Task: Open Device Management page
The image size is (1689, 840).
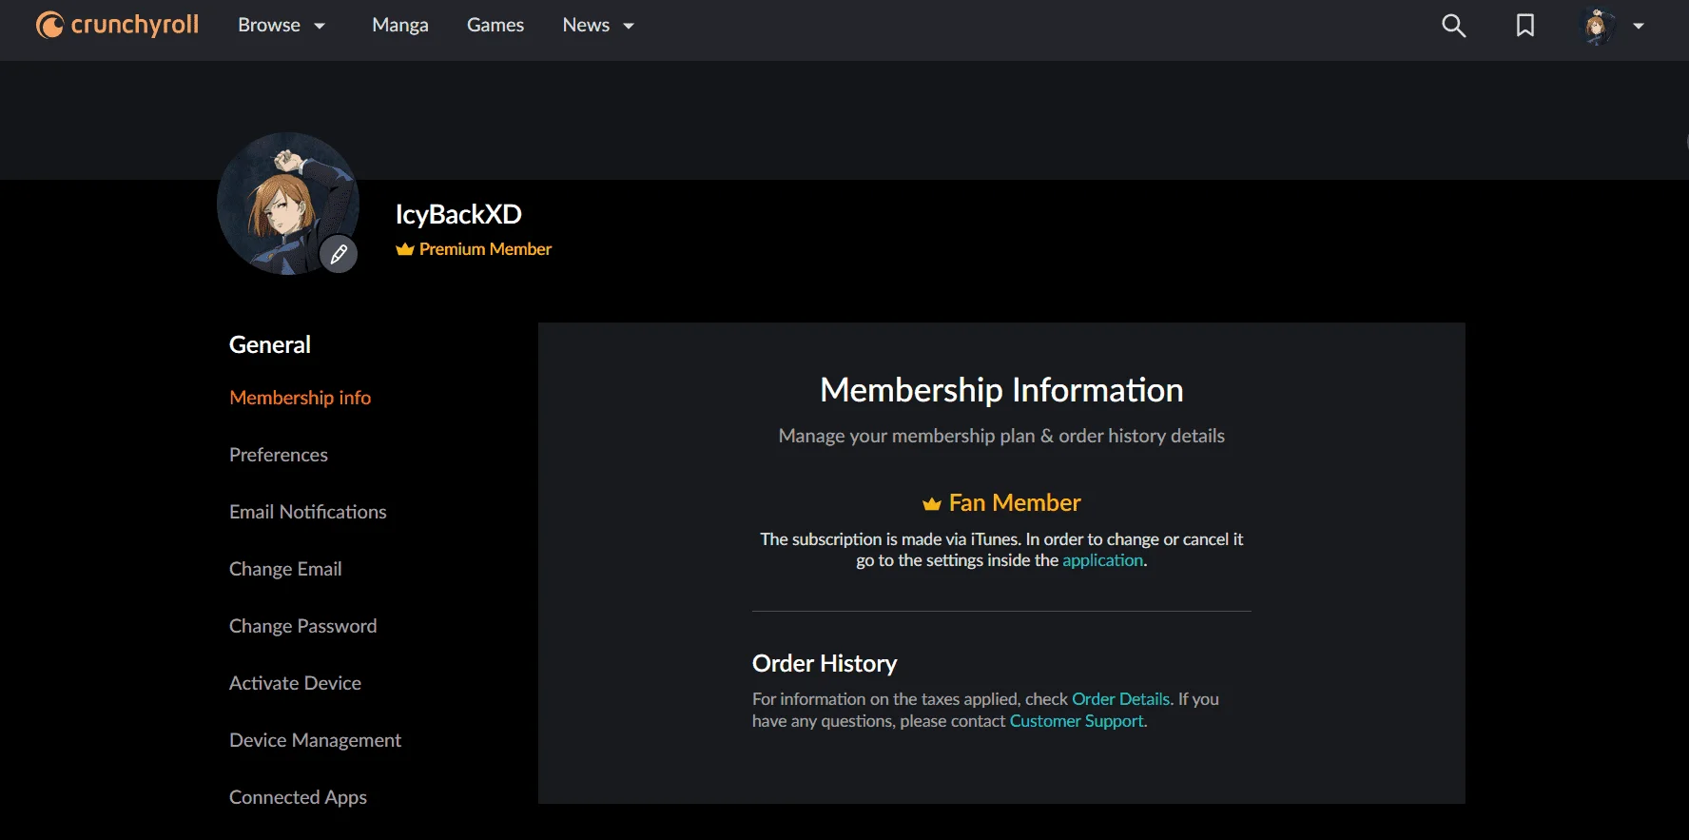Action: (x=316, y=740)
